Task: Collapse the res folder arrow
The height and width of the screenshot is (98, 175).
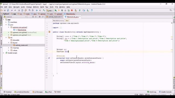Action: tap(6, 38)
